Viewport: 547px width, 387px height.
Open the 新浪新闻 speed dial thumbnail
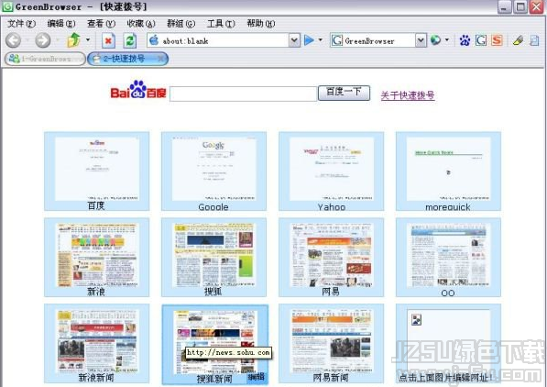96,343
